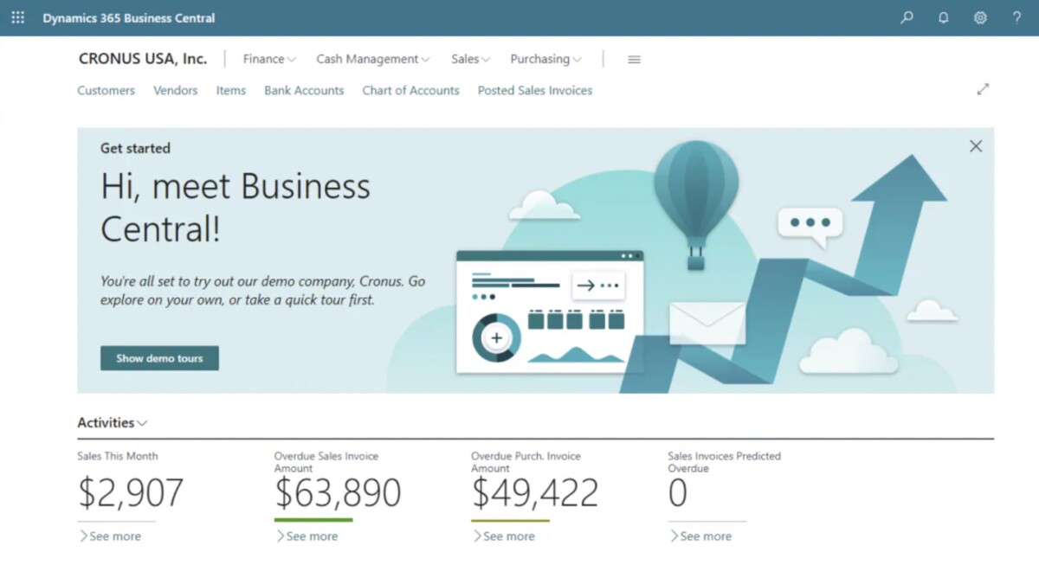Open Posted Sales Invoices
1039x565 pixels.
point(534,90)
